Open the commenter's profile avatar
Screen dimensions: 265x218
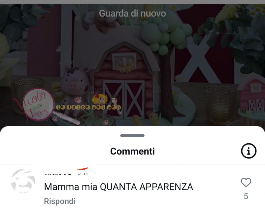(x=23, y=181)
